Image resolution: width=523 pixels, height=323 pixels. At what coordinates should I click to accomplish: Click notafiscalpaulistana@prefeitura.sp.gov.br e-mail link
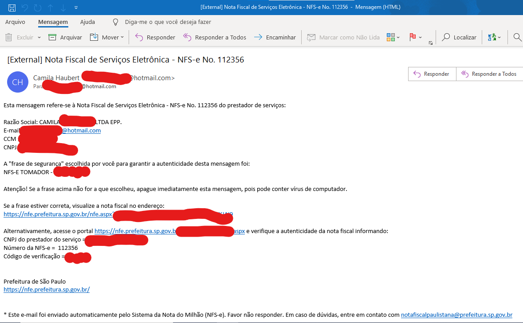point(456,315)
